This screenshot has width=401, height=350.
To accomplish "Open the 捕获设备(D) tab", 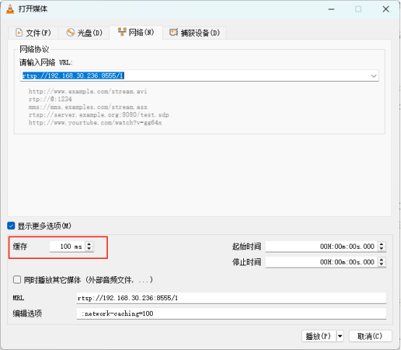I will point(195,33).
